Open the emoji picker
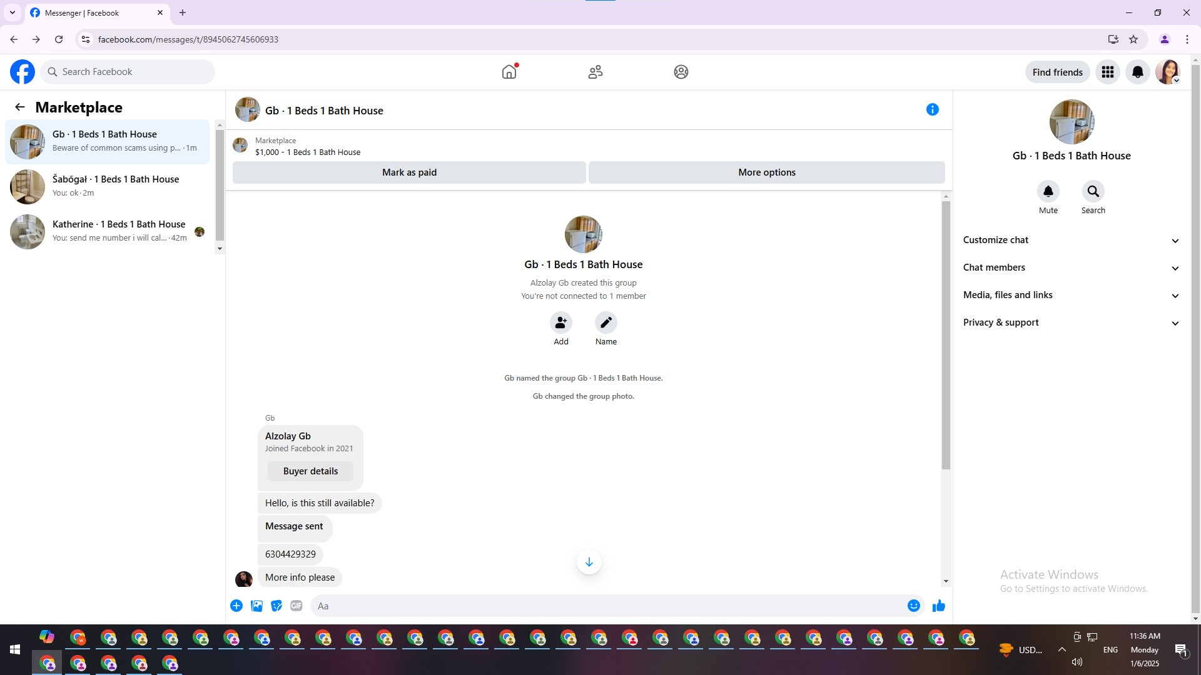 [913, 606]
